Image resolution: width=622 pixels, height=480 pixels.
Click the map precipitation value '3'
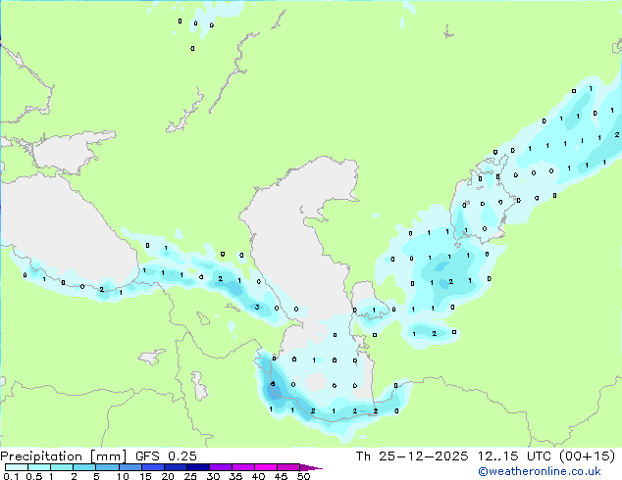click(257, 307)
